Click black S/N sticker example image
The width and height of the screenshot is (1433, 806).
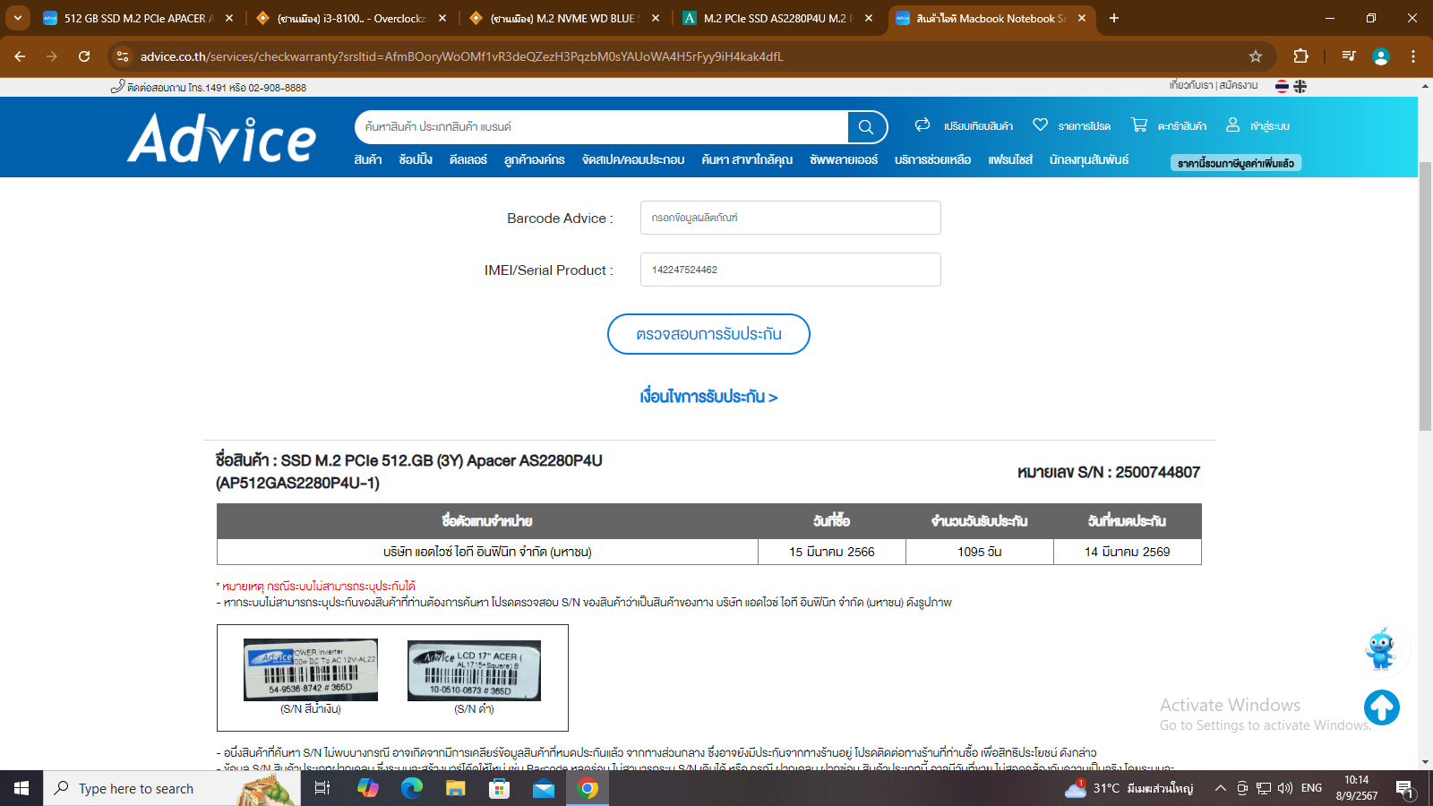point(474,670)
